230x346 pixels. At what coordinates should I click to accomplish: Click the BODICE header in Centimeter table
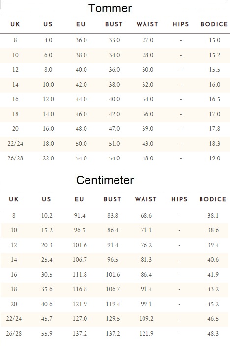click(213, 199)
